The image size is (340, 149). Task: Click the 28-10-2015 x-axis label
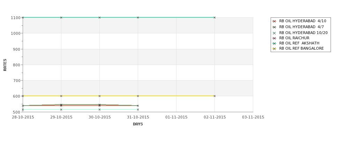[x=23, y=117]
